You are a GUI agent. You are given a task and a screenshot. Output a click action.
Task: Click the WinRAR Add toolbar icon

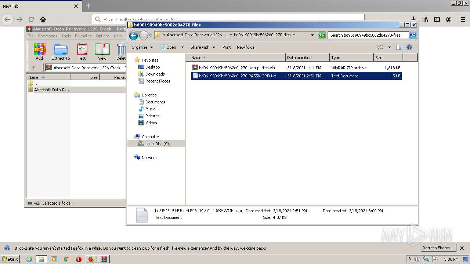pyautogui.click(x=39, y=52)
